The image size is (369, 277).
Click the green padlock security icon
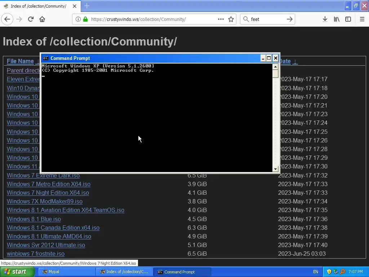[x=85, y=19]
